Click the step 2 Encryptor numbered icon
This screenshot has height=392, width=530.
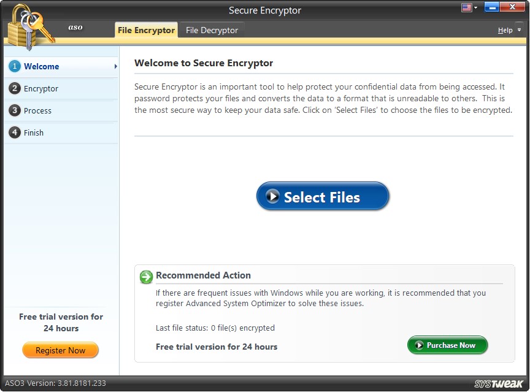(14, 89)
